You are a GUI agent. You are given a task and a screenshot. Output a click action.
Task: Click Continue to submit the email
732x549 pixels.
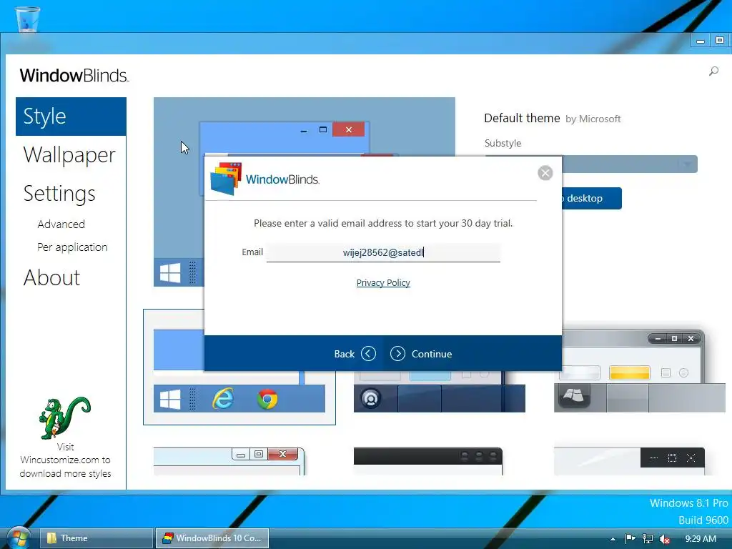pos(421,354)
